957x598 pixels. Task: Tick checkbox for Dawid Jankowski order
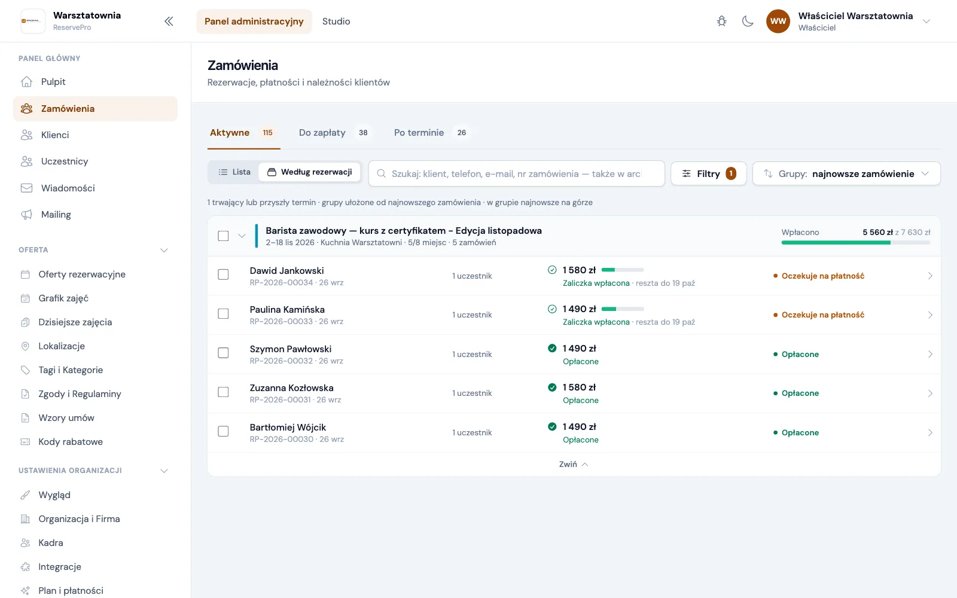[223, 274]
